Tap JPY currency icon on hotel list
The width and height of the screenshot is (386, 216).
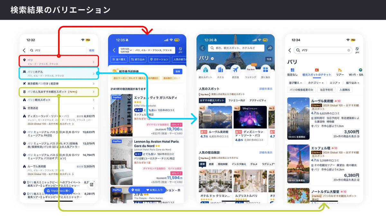click(180, 50)
